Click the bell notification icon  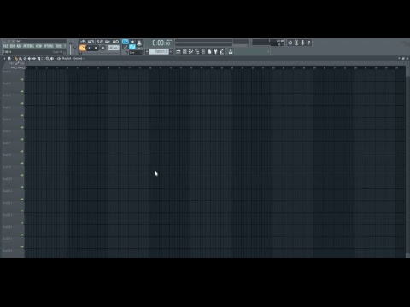pyautogui.click(x=139, y=43)
